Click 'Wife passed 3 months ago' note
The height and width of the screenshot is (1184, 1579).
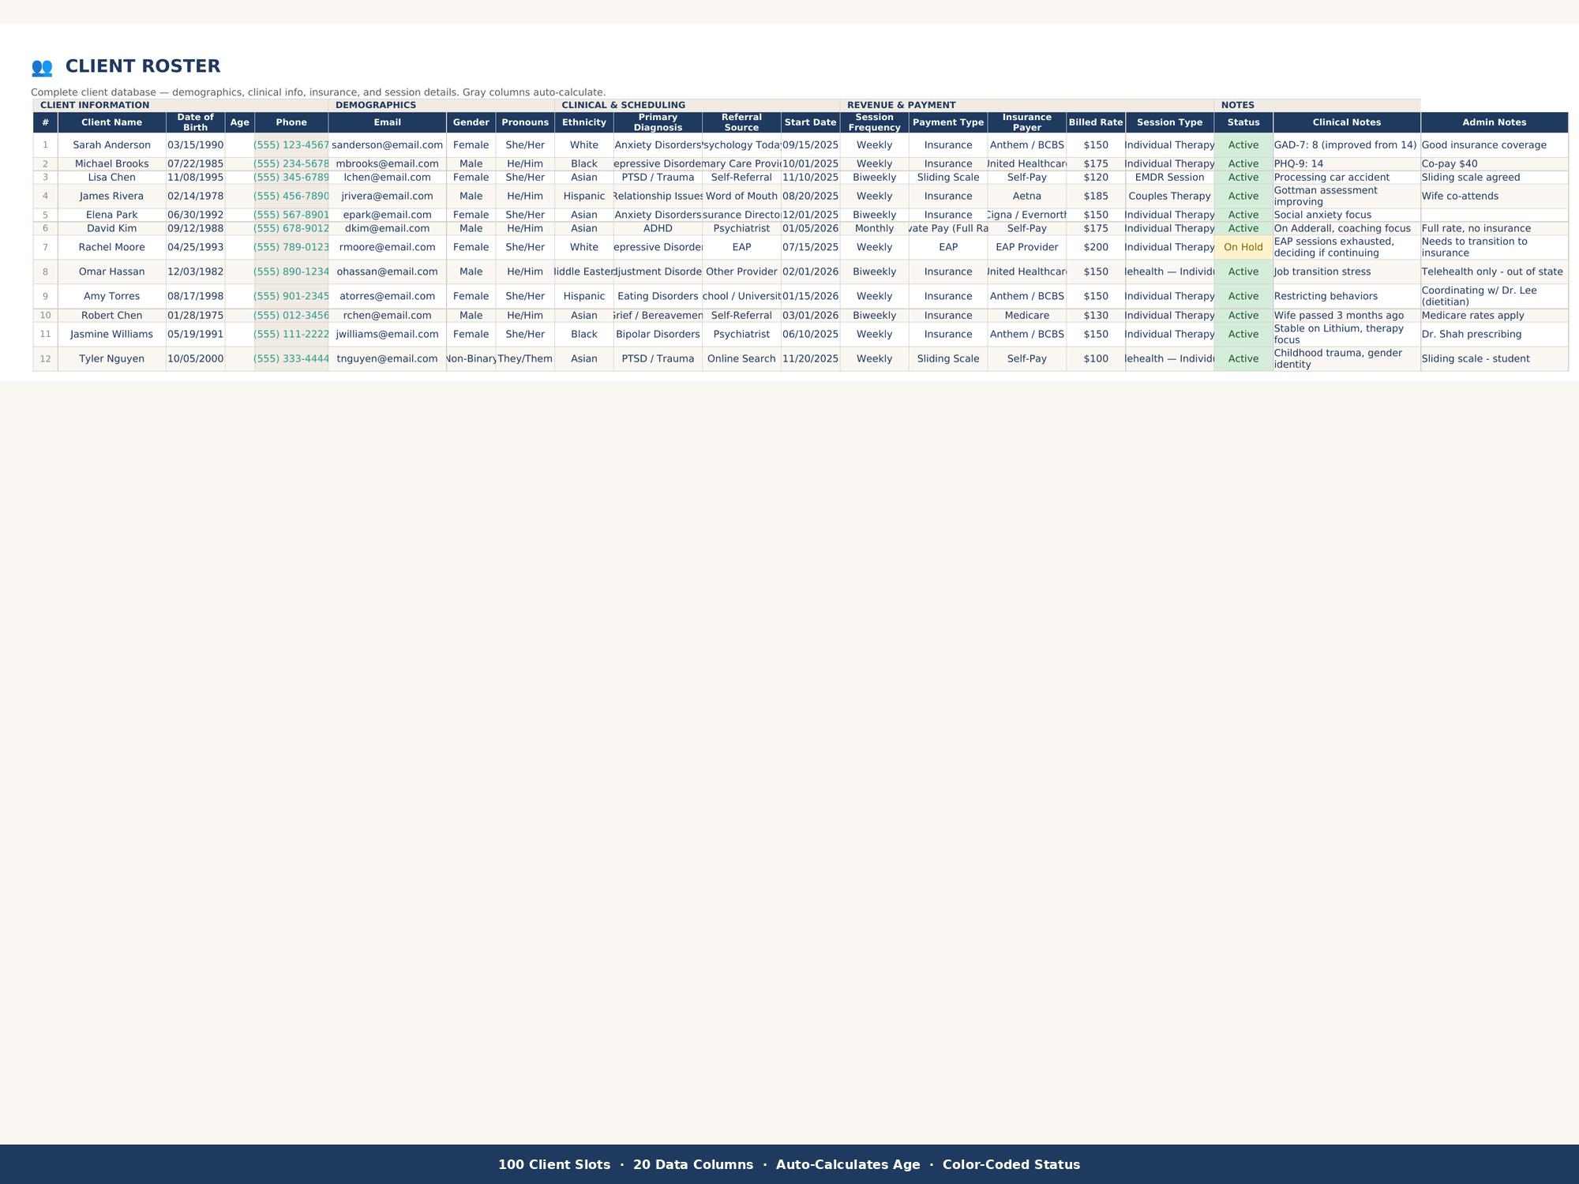click(x=1347, y=316)
